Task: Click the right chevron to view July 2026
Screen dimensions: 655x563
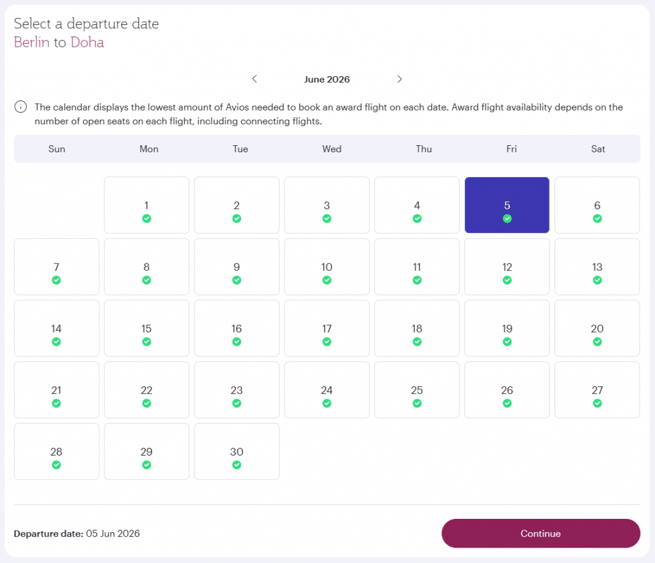Action: (399, 79)
